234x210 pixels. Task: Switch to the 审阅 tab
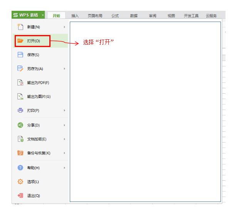[153, 15]
